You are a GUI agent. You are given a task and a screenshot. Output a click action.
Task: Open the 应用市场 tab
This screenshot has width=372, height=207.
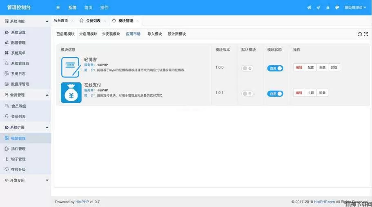pyautogui.click(x=133, y=34)
